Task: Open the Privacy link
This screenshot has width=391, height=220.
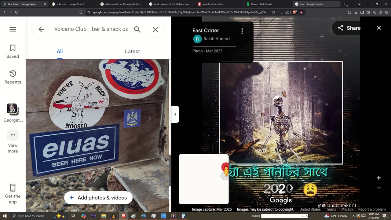Action: point(347,209)
